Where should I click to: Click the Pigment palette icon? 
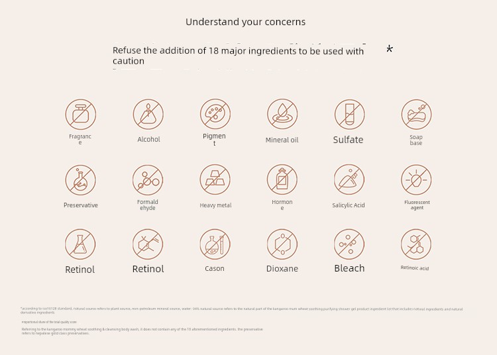[x=215, y=114]
